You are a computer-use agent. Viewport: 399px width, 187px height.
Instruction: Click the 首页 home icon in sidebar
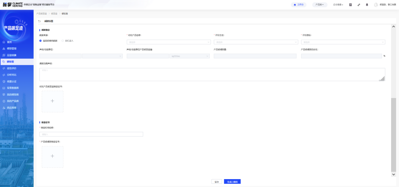click(4, 42)
